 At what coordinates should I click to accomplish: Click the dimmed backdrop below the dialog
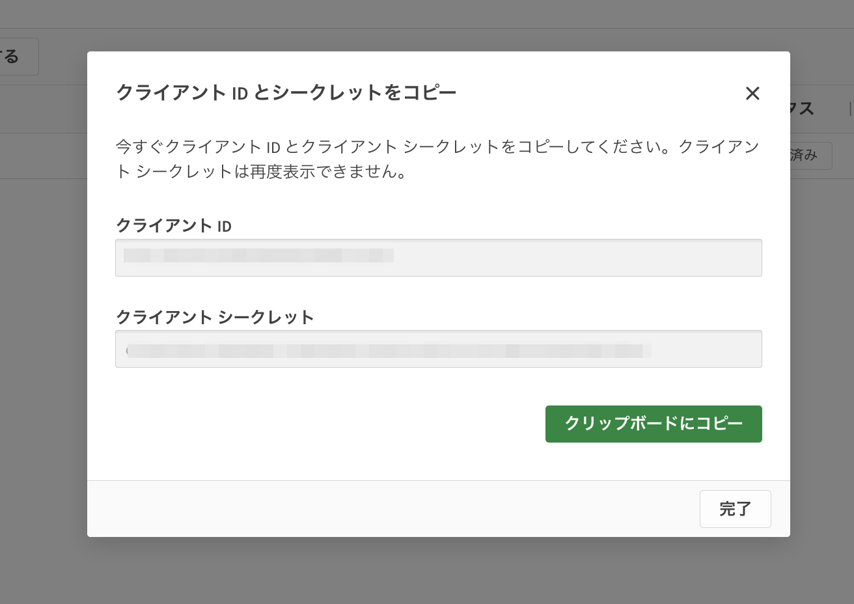click(x=427, y=571)
